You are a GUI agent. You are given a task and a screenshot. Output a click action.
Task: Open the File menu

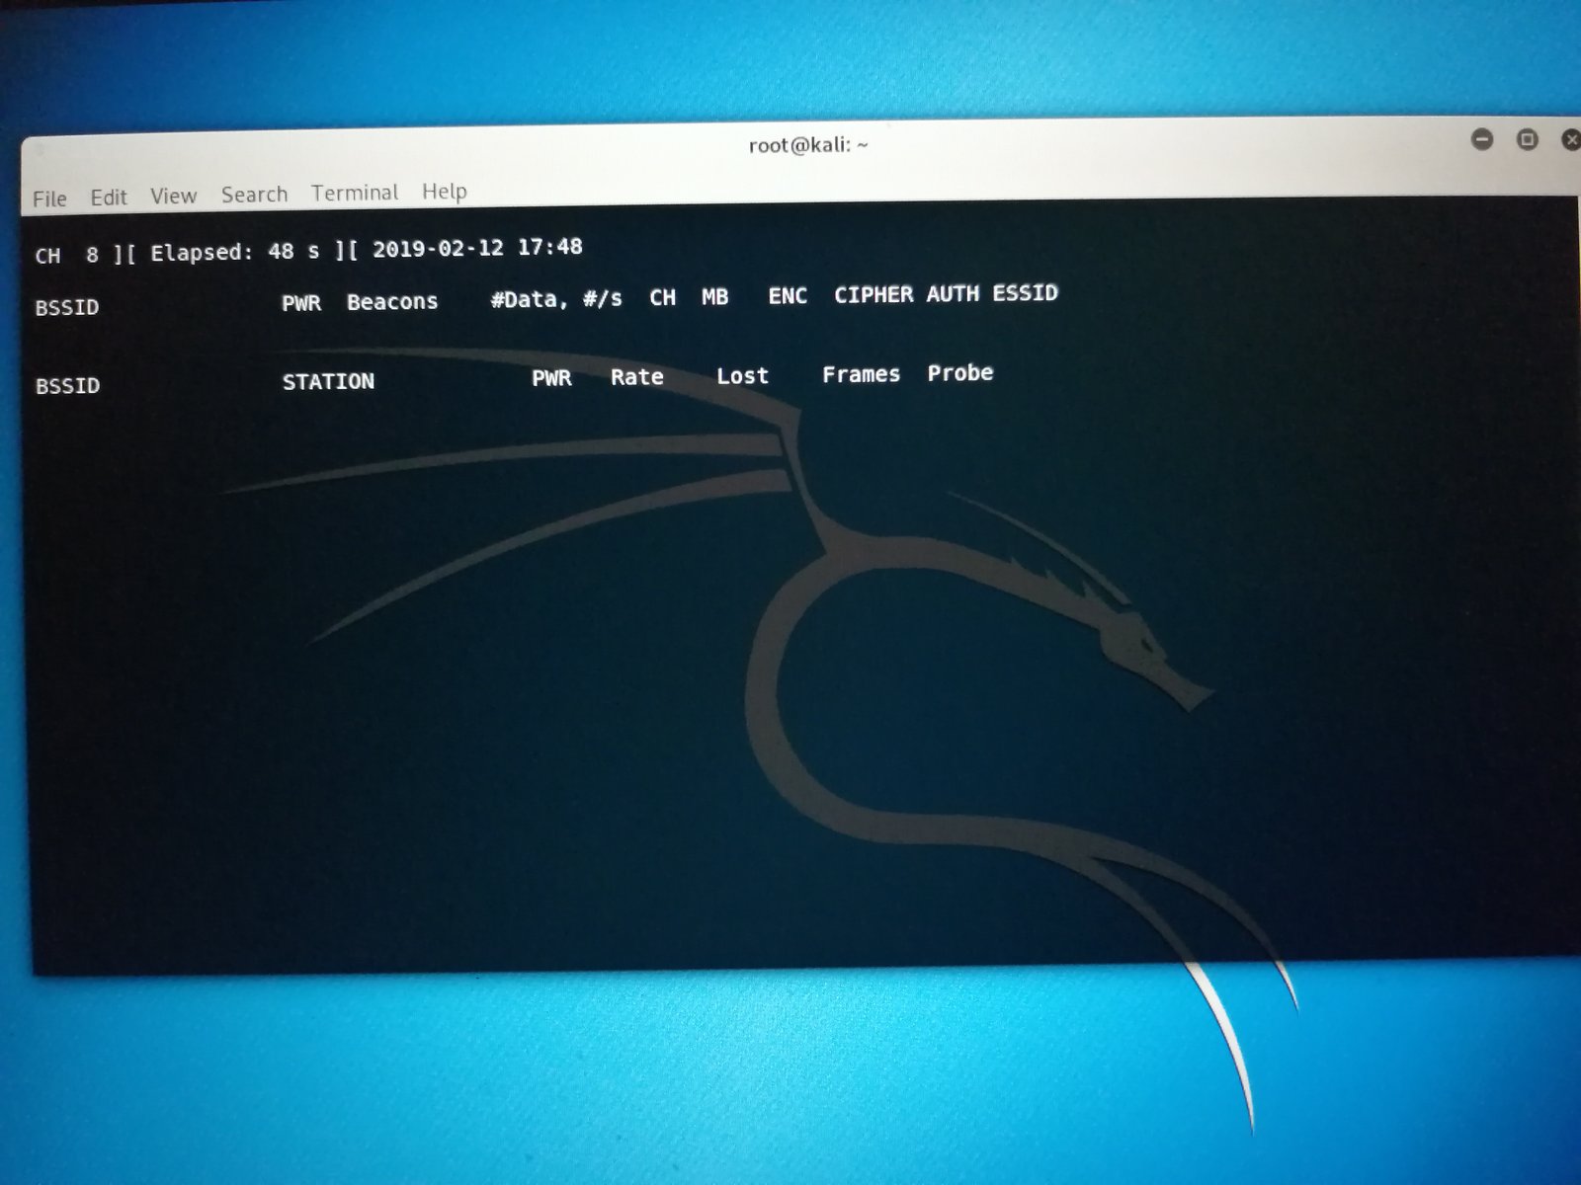[49, 198]
